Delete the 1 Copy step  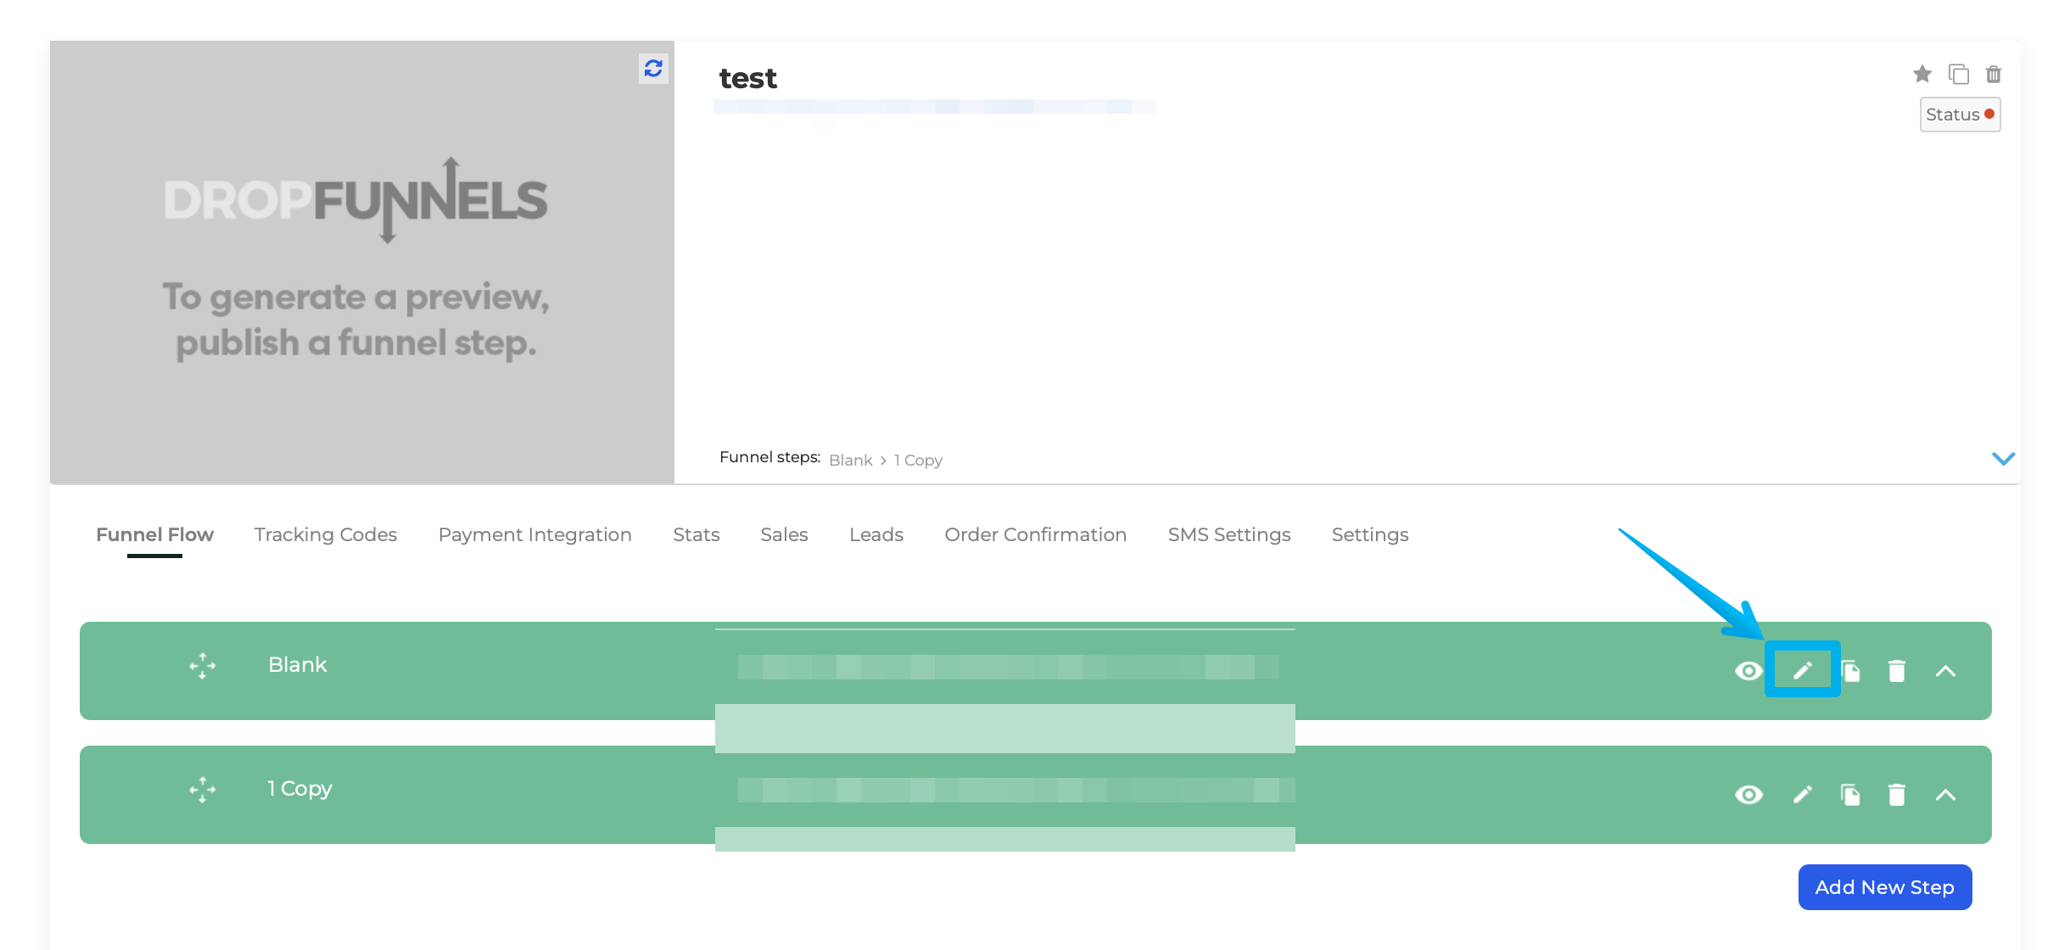tap(1897, 795)
